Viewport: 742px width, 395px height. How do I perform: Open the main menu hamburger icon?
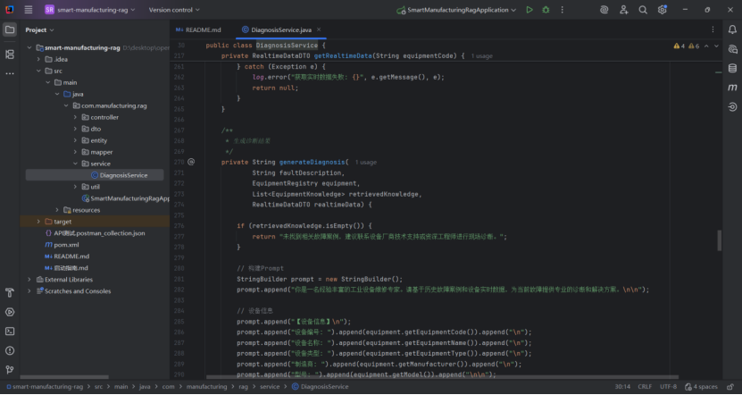pos(29,10)
